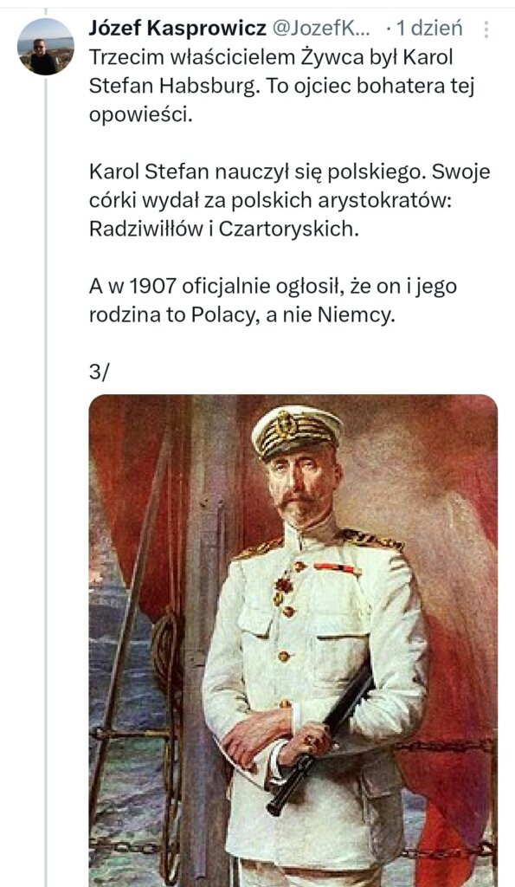
Task: Click the display name Józef Kasprowicz
Action: (177, 29)
